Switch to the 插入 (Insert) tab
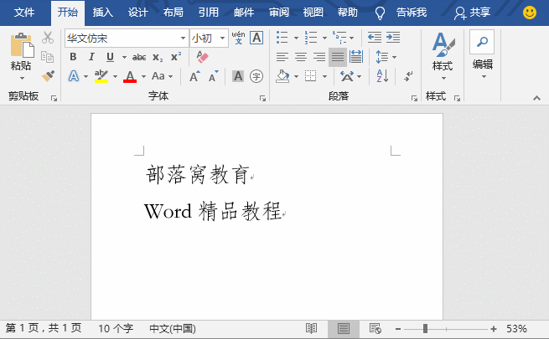This screenshot has height=339, width=549. pos(103,13)
